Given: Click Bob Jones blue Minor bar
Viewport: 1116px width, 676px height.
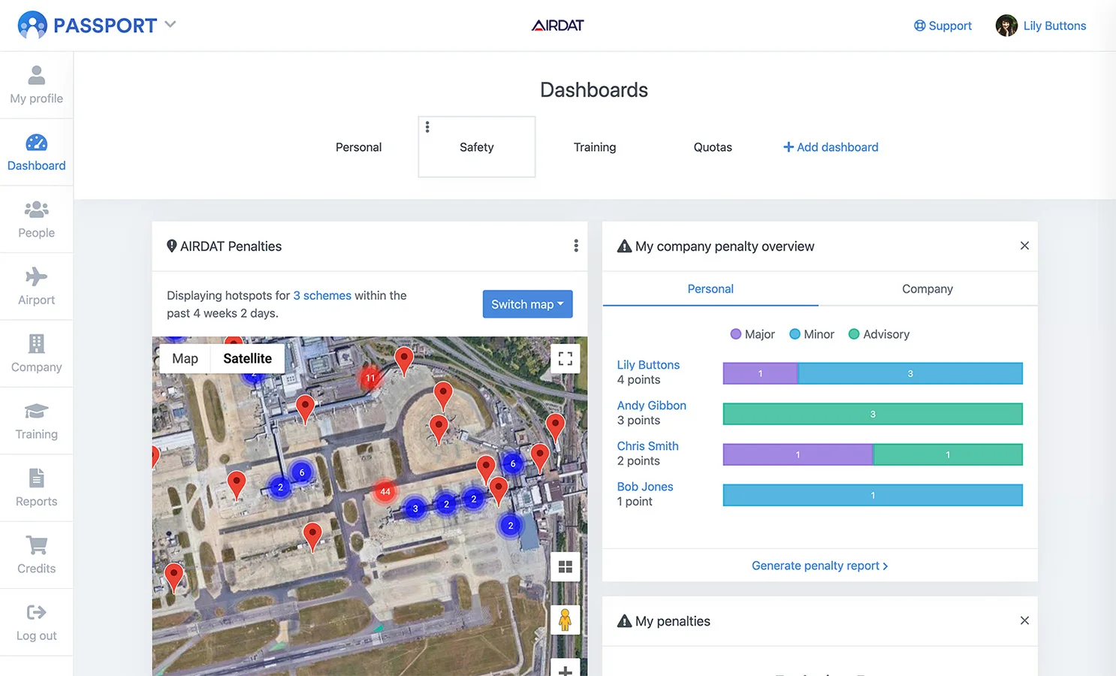Looking at the screenshot, I should [873, 495].
